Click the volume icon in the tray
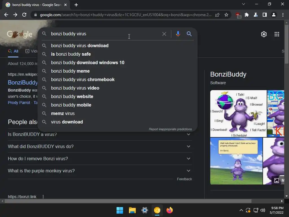The width and height of the screenshot is (289, 217). [x=263, y=210]
